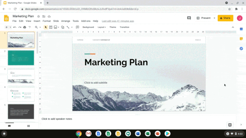Expand the Layout dropdown

click(x=102, y=27)
